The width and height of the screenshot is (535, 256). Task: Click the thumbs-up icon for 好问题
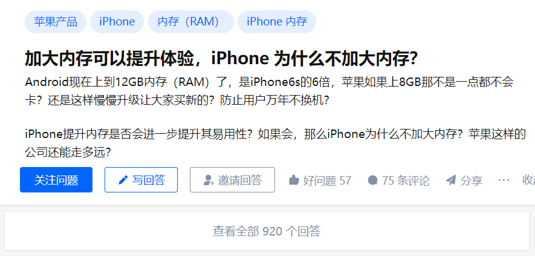pos(294,180)
